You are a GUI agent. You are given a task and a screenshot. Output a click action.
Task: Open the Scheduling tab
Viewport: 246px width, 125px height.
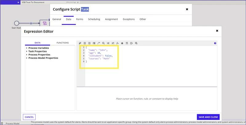[94, 19]
